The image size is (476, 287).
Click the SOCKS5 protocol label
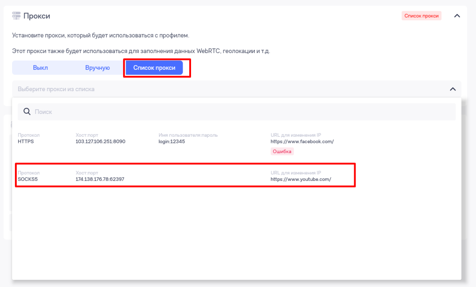pos(27,179)
